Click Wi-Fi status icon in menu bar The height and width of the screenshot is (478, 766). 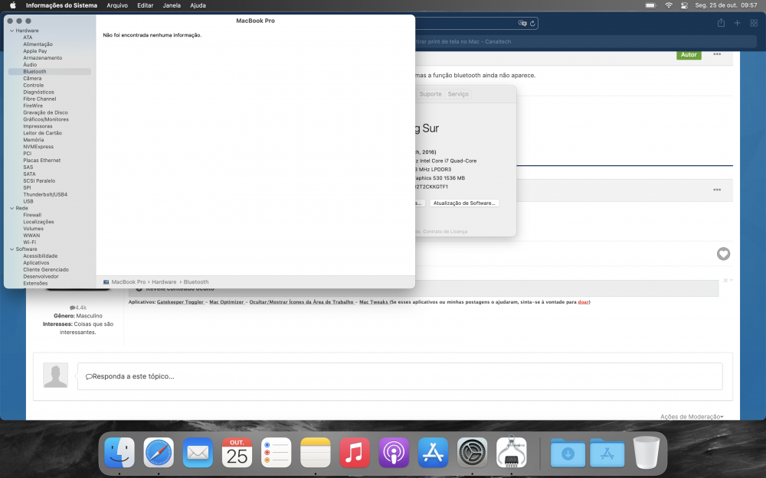click(669, 5)
